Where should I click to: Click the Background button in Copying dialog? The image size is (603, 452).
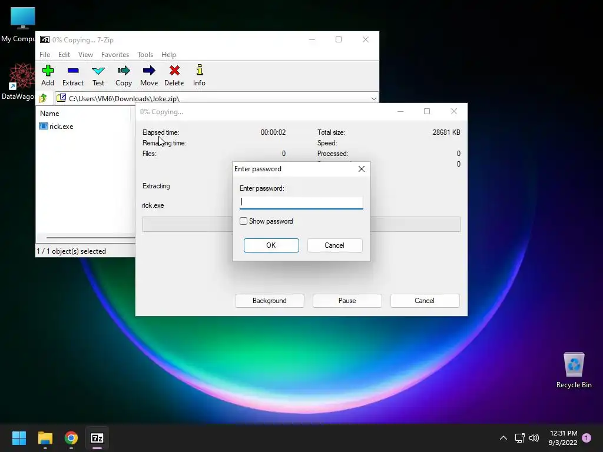pos(270,301)
